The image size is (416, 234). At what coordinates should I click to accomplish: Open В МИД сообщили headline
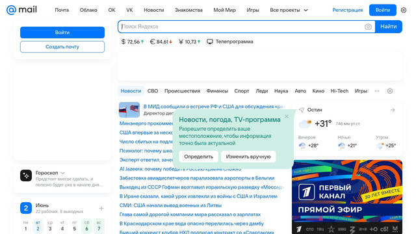[x=214, y=107]
